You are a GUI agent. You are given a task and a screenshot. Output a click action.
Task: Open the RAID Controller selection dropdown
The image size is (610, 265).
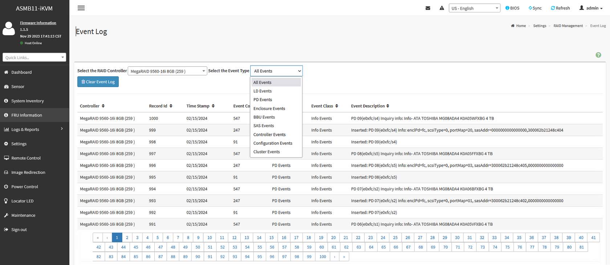[167, 71]
